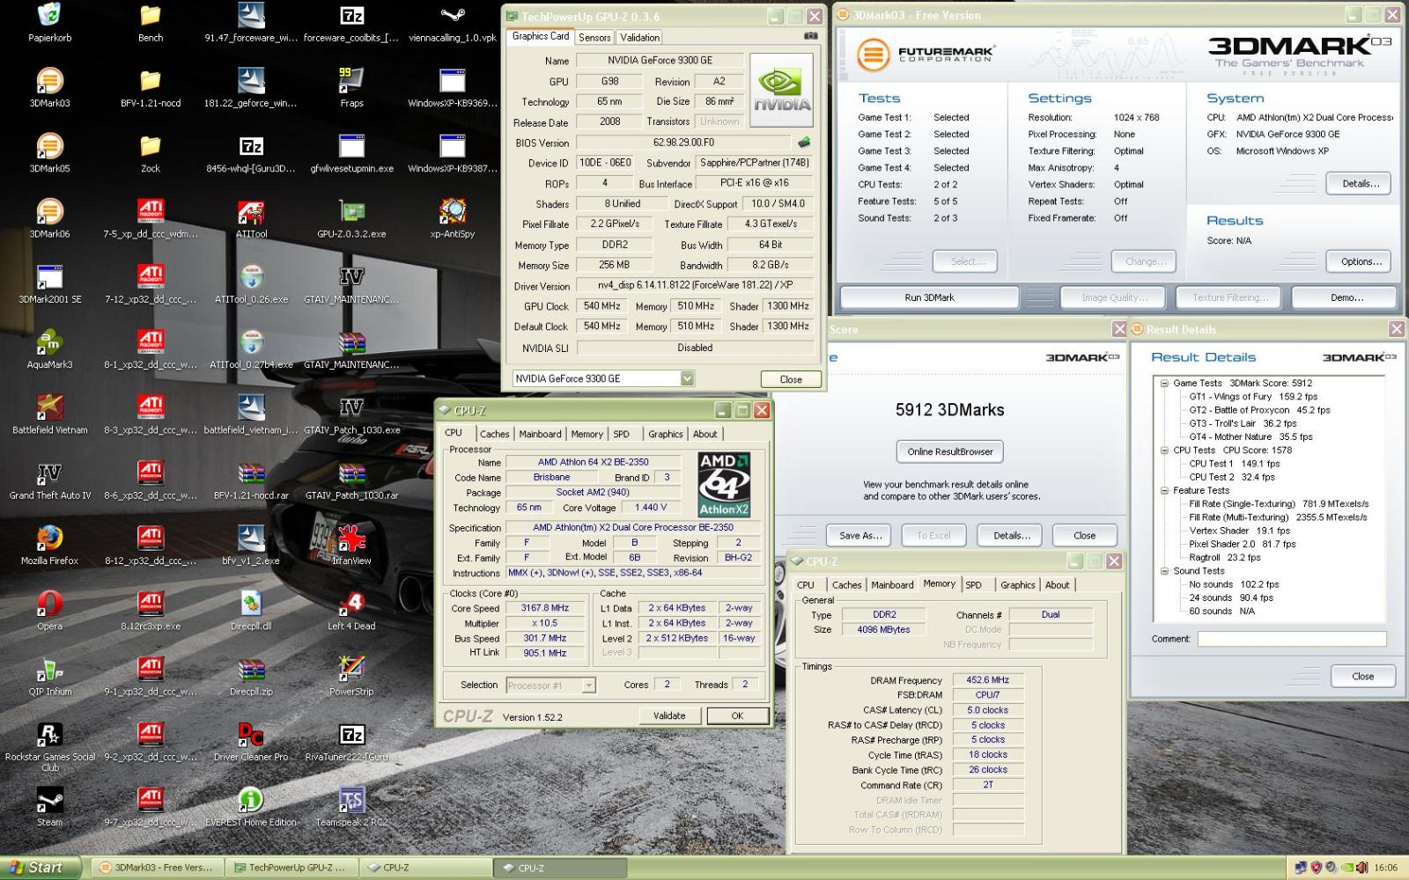The width and height of the screenshot is (1409, 880).
Task: Launch PowerStrip from the desktop
Action: pyautogui.click(x=351, y=670)
